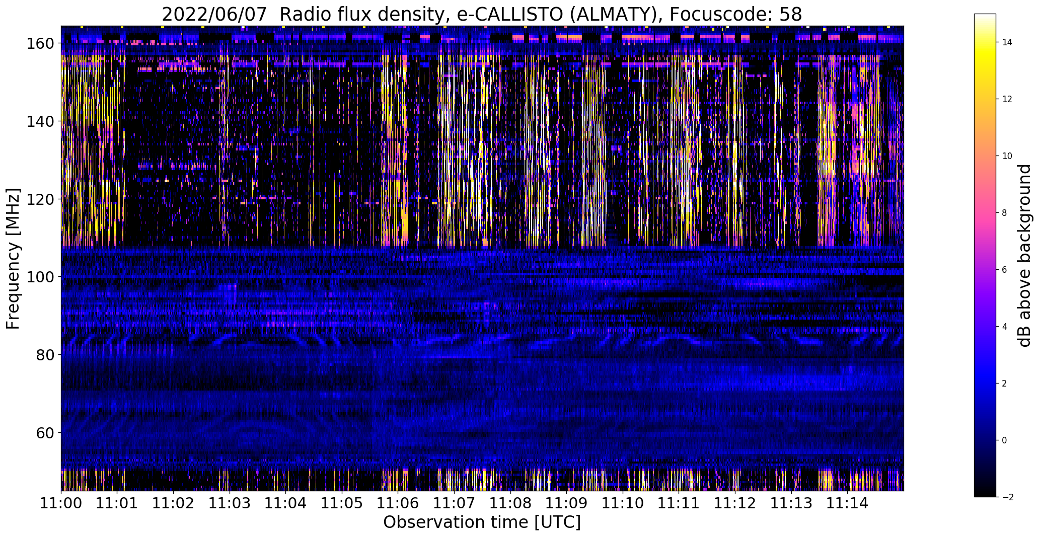The image size is (1040, 537).
Task: Click the 11:04 time tick label
Action: point(286,503)
